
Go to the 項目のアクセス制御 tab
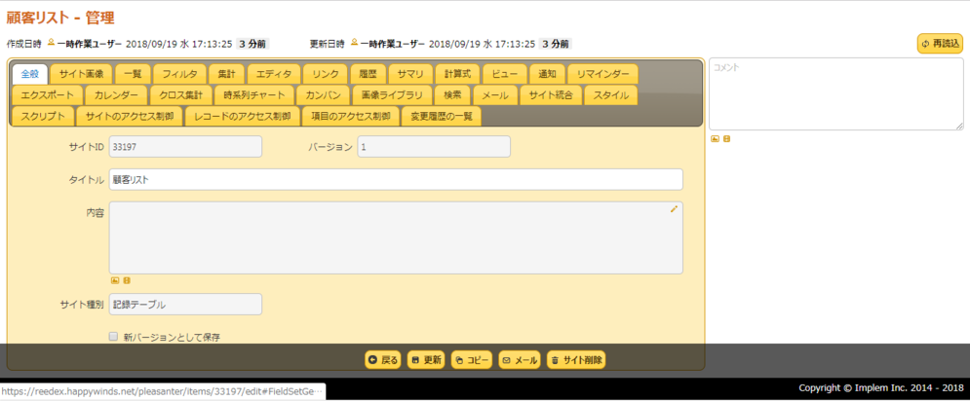click(351, 116)
